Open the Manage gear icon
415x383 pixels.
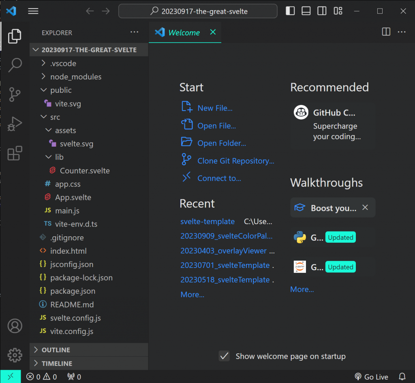15,355
